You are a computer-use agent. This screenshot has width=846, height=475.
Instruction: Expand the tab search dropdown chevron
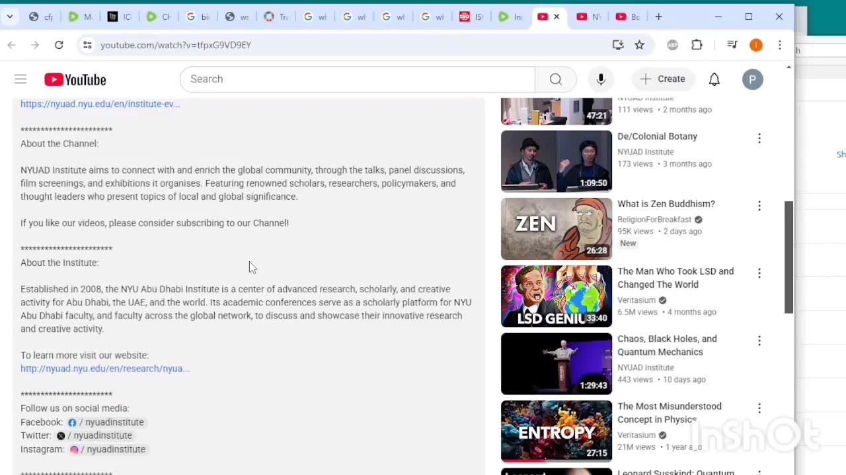9,16
